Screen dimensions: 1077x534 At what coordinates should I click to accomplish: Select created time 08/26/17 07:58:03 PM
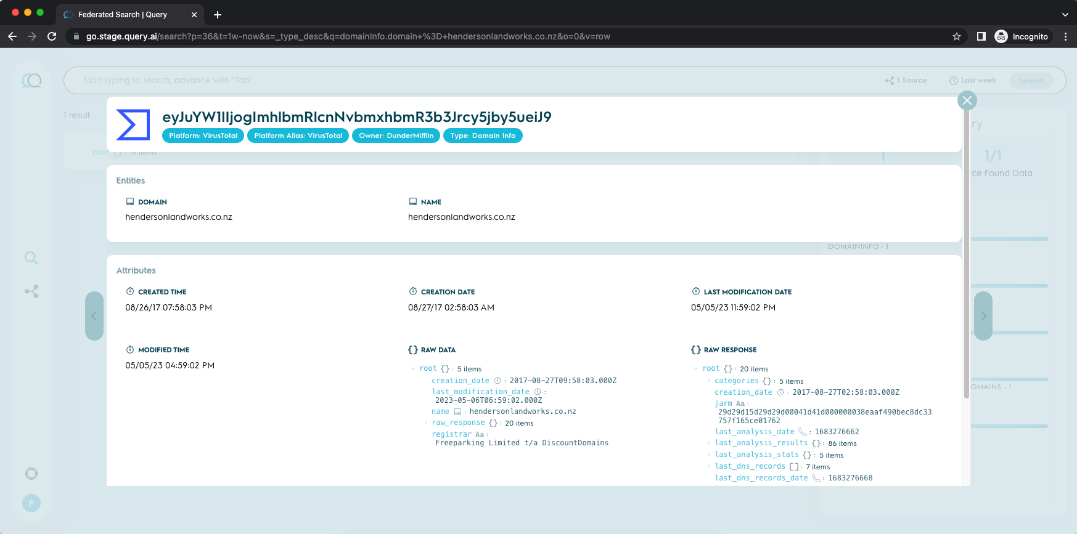(169, 307)
